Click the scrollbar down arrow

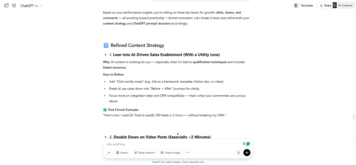354,141
